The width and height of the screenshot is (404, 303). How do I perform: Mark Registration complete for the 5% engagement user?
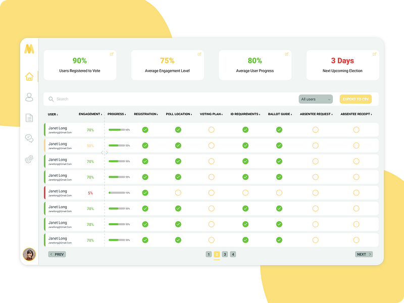point(146,192)
